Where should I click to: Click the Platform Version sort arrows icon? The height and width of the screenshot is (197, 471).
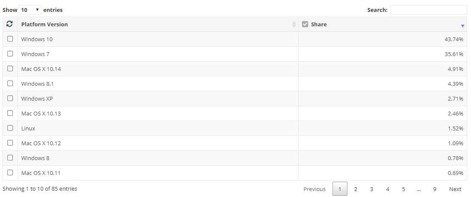point(294,25)
